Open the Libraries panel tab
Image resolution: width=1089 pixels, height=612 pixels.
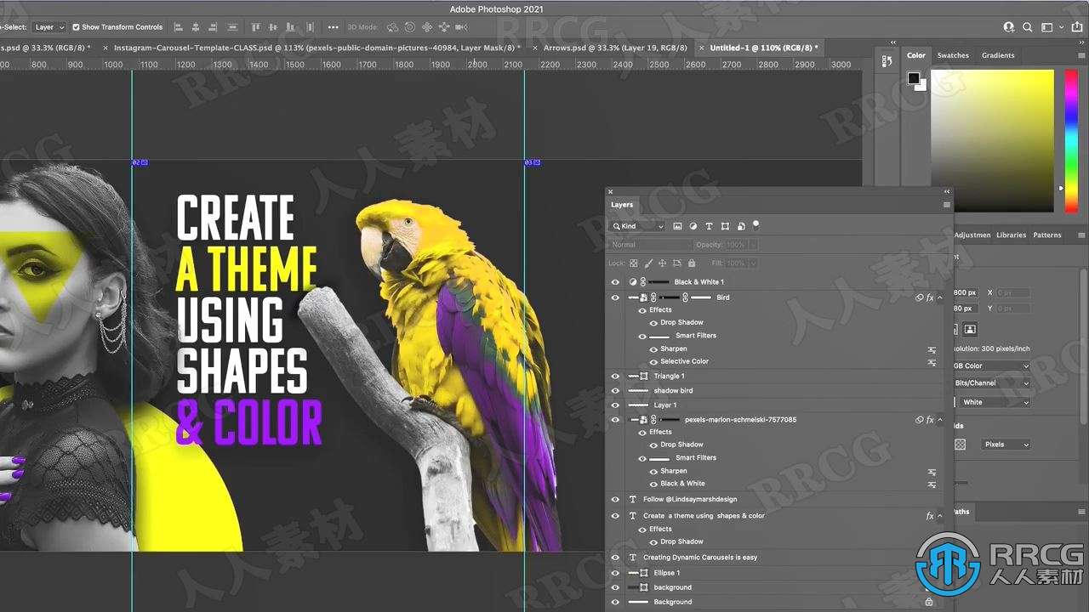click(1012, 235)
